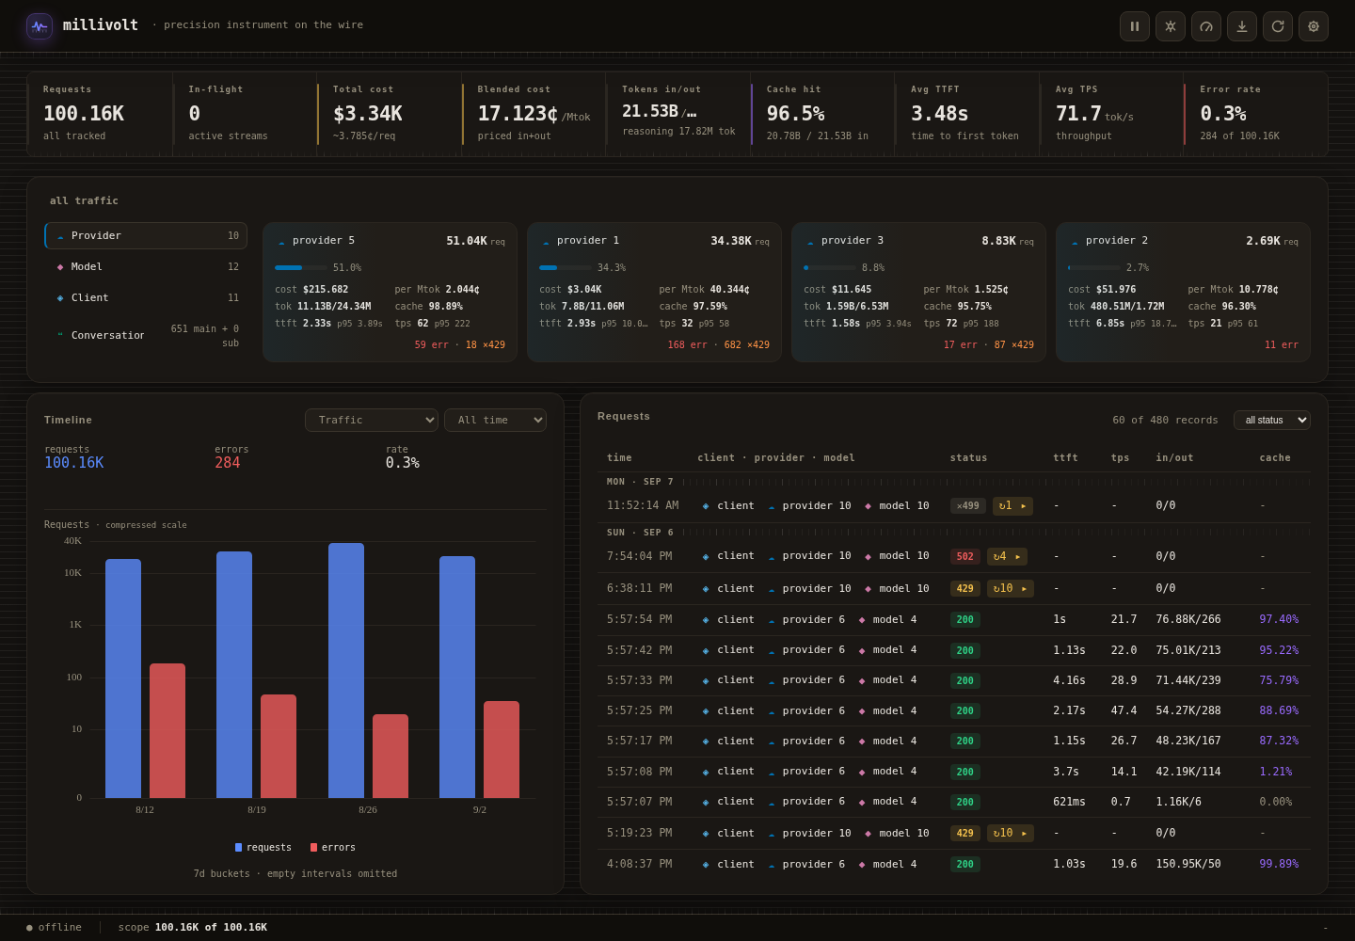
Task: Toggle the errors series in chart legend
Action: click(x=333, y=848)
